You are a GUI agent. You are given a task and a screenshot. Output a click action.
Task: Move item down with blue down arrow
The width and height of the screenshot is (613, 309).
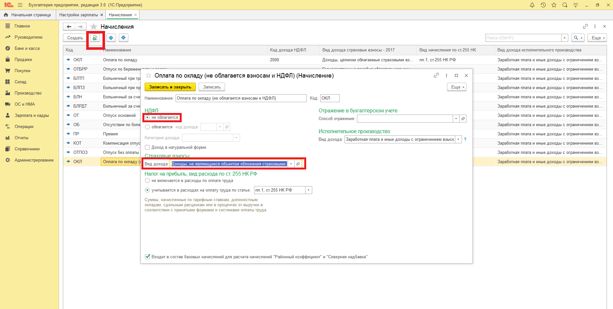pyautogui.click(x=124, y=38)
